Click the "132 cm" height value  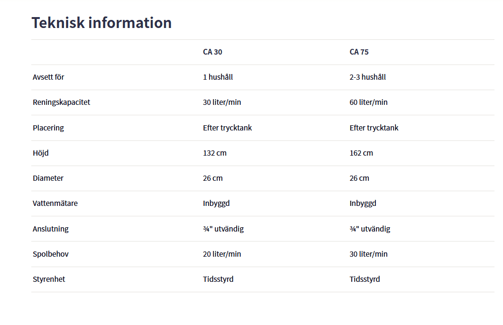(x=215, y=153)
